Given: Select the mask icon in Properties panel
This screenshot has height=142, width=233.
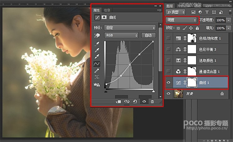Looking at the screenshot, I should coord(104,17).
